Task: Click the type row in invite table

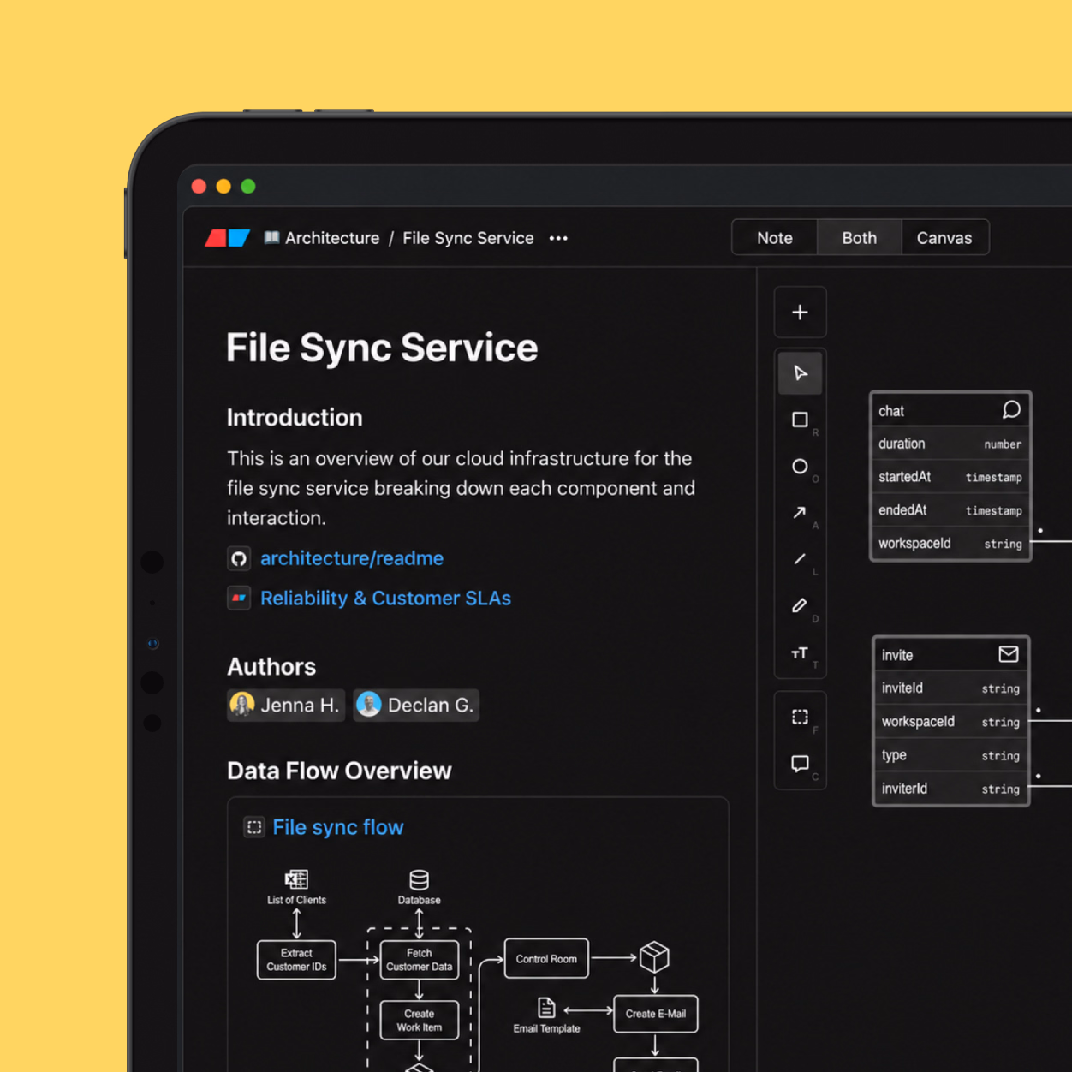Action: tap(950, 755)
